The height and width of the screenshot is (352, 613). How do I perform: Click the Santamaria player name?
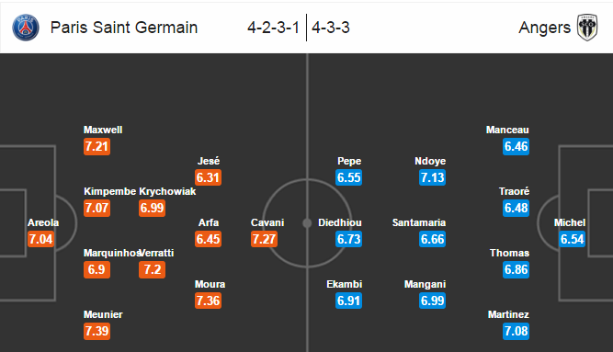pos(419,222)
